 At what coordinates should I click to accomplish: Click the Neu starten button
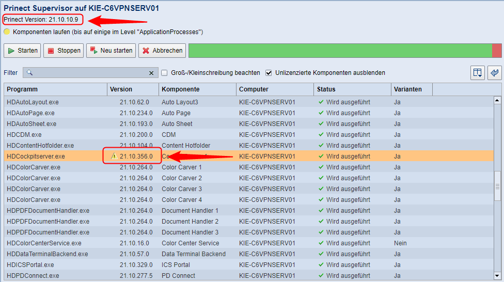pyautogui.click(x=111, y=51)
